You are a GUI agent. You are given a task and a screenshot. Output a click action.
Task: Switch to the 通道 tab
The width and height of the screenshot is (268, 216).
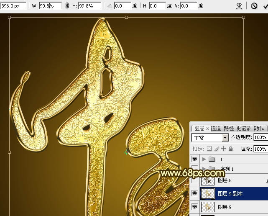point(216,128)
